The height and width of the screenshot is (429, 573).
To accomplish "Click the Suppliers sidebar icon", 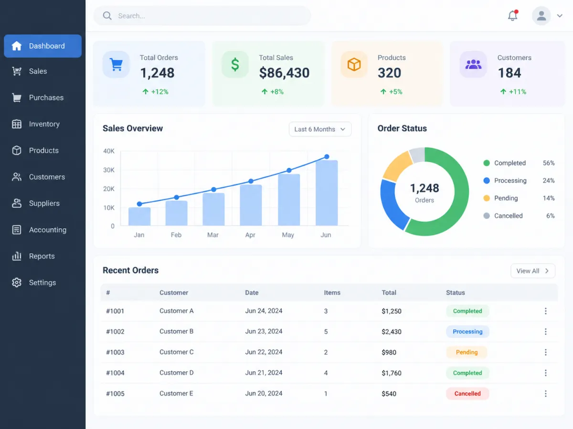I will click(x=17, y=204).
